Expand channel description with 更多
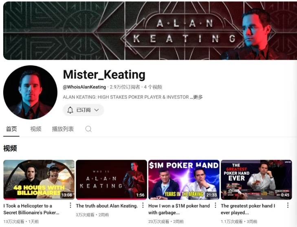 click(198, 97)
